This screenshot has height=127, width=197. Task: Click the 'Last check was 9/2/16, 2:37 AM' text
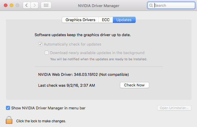(x=66, y=85)
